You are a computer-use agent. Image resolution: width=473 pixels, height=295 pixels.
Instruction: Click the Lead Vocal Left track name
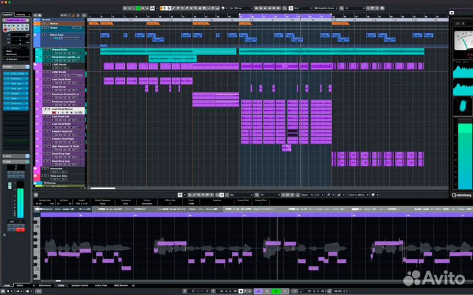tap(60, 117)
